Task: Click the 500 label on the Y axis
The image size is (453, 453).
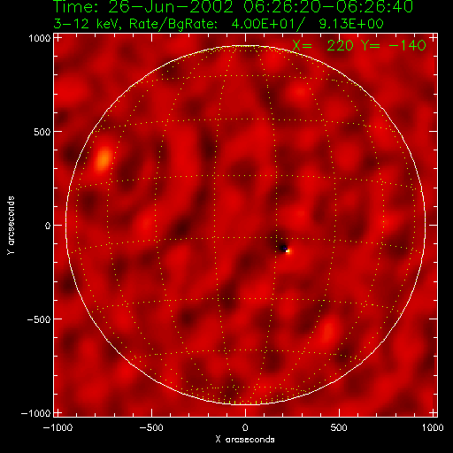Action: pos(42,132)
